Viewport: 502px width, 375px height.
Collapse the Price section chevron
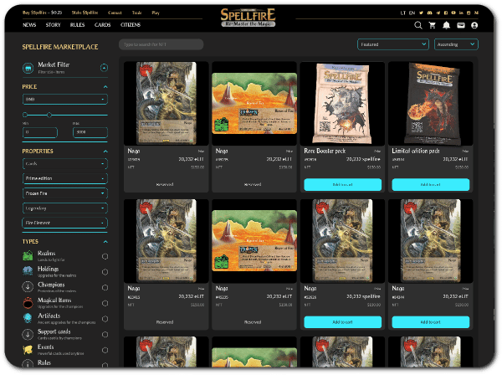tap(105, 86)
